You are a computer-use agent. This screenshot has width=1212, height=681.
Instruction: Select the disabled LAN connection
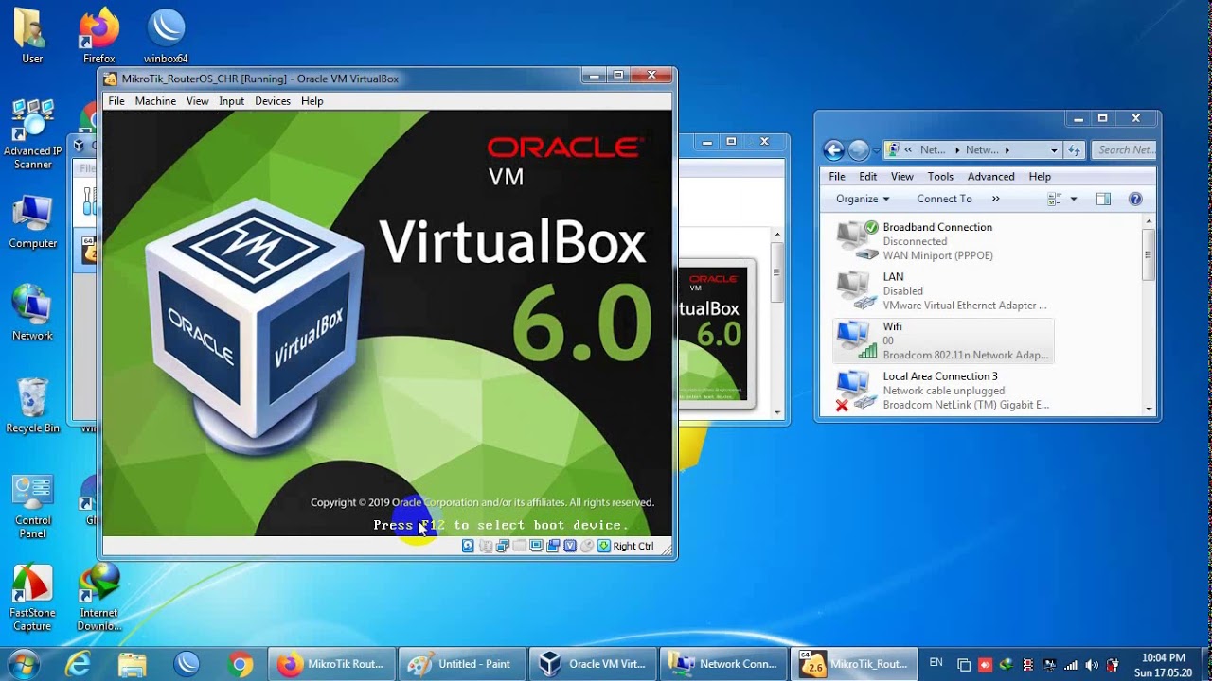(x=943, y=291)
